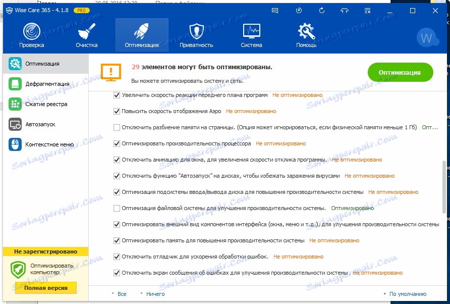
Task: Uncheck Оптимизация подсистемы ввода/вывода диска
Action: (117, 192)
